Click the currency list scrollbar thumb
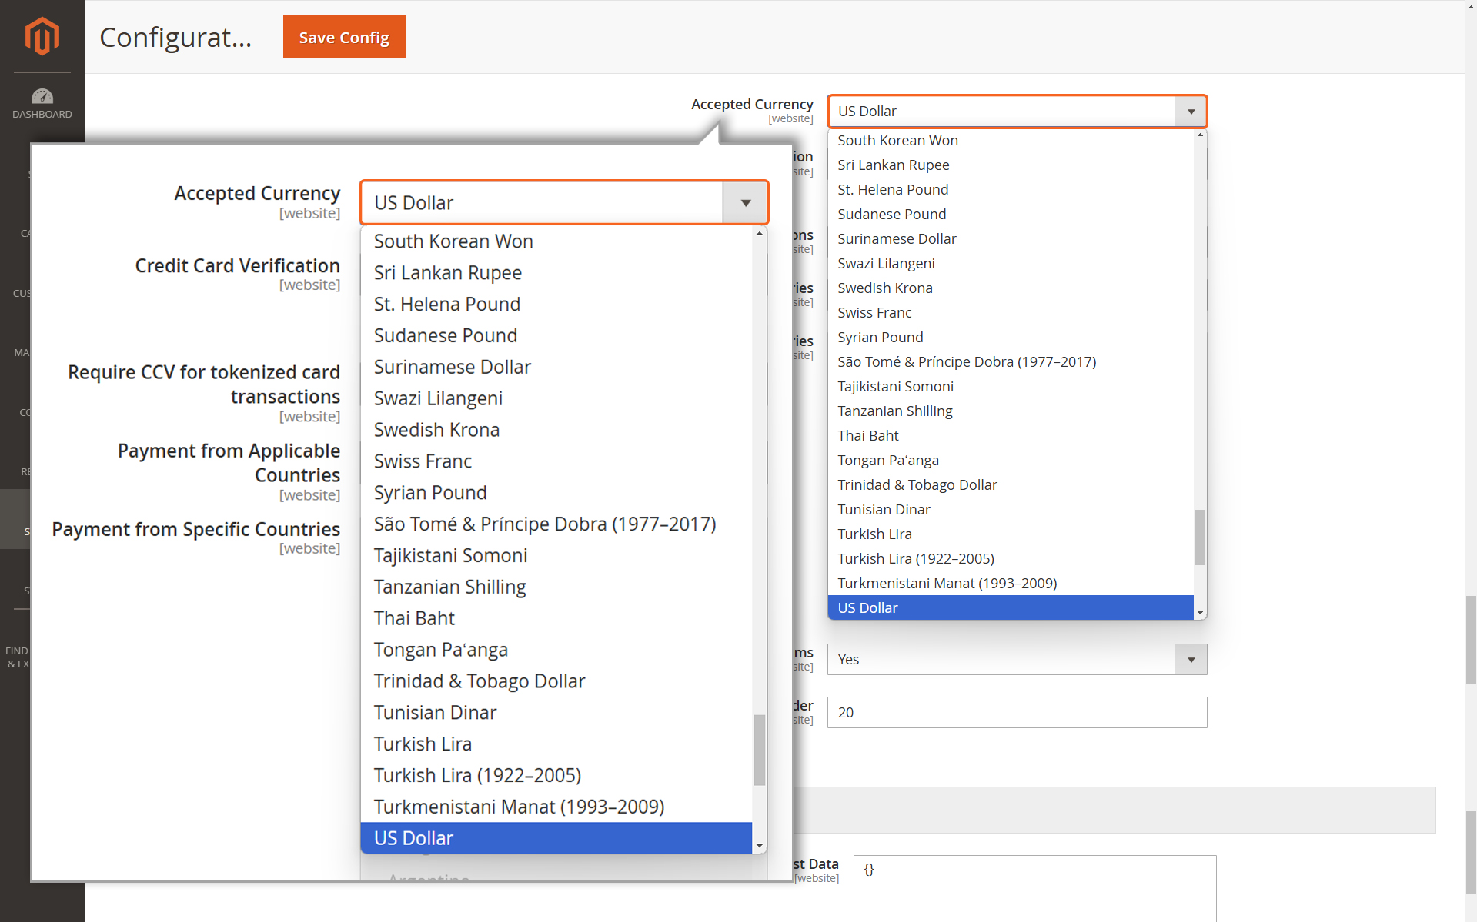 point(1200,537)
